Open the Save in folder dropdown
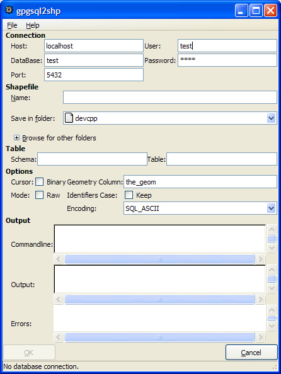The height and width of the screenshot is (374, 281). click(x=271, y=118)
